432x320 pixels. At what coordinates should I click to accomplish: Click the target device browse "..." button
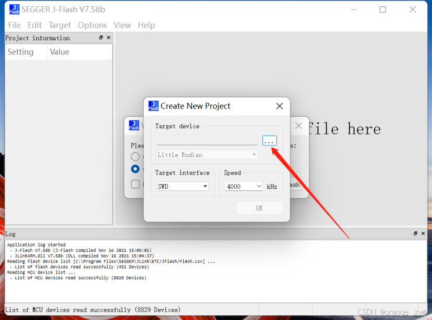tap(270, 141)
